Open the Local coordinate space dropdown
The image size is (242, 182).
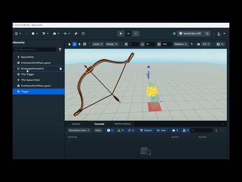(x=97, y=44)
